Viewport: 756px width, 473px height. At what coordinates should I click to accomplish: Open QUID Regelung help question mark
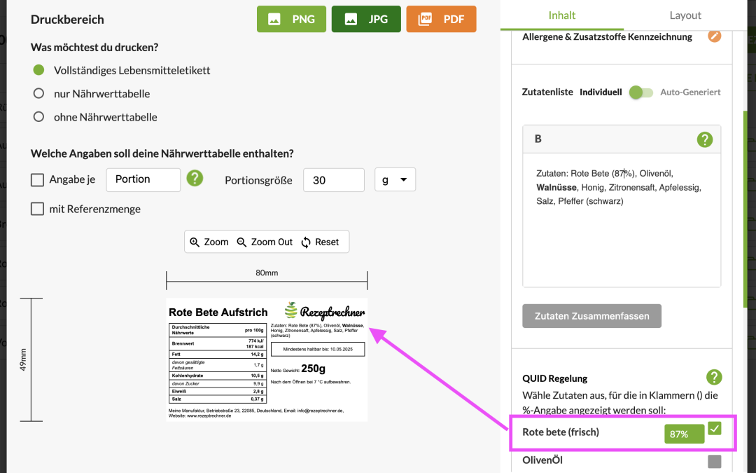click(x=713, y=378)
